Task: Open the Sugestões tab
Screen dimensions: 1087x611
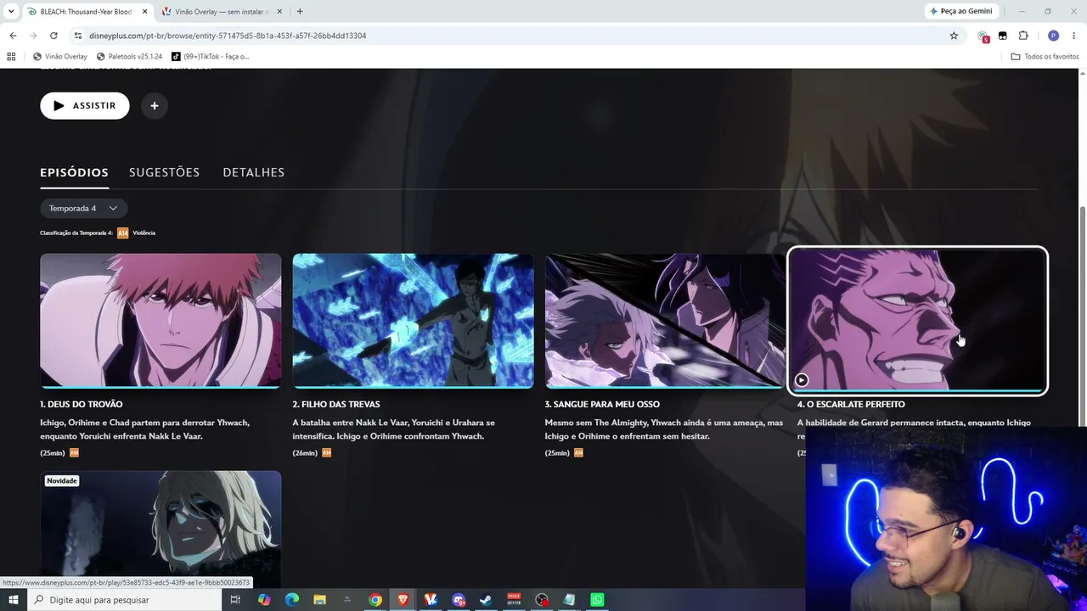Action: click(x=164, y=172)
